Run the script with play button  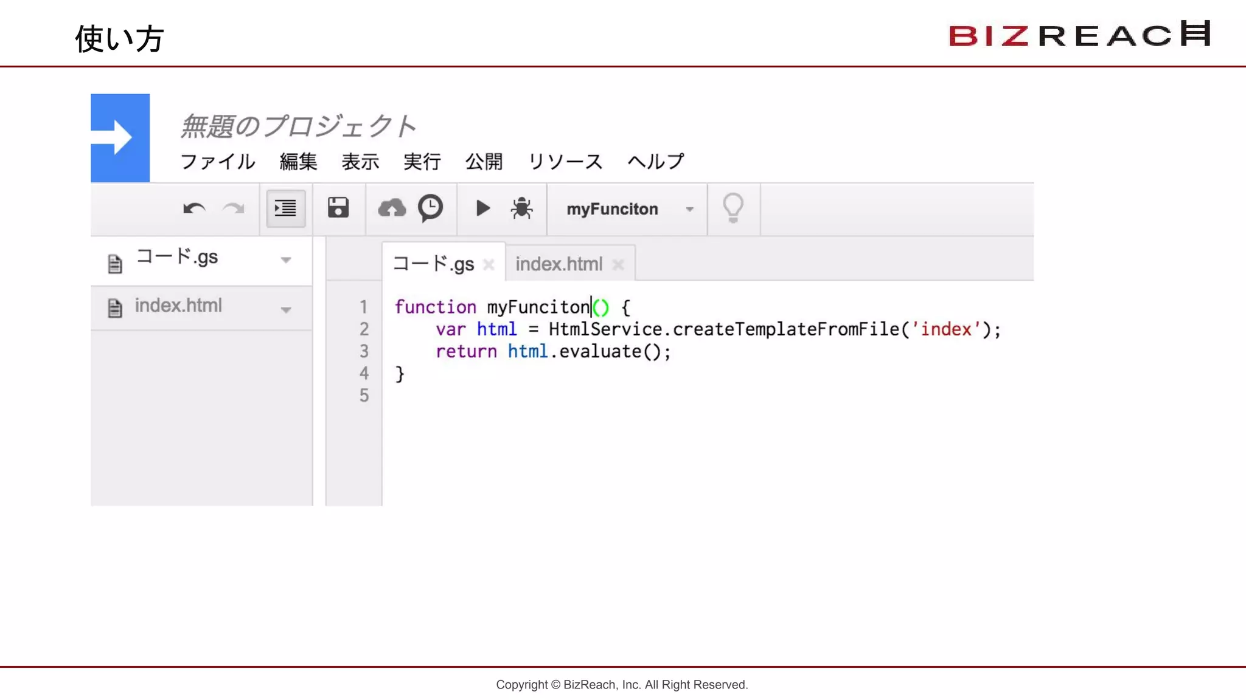coord(482,208)
